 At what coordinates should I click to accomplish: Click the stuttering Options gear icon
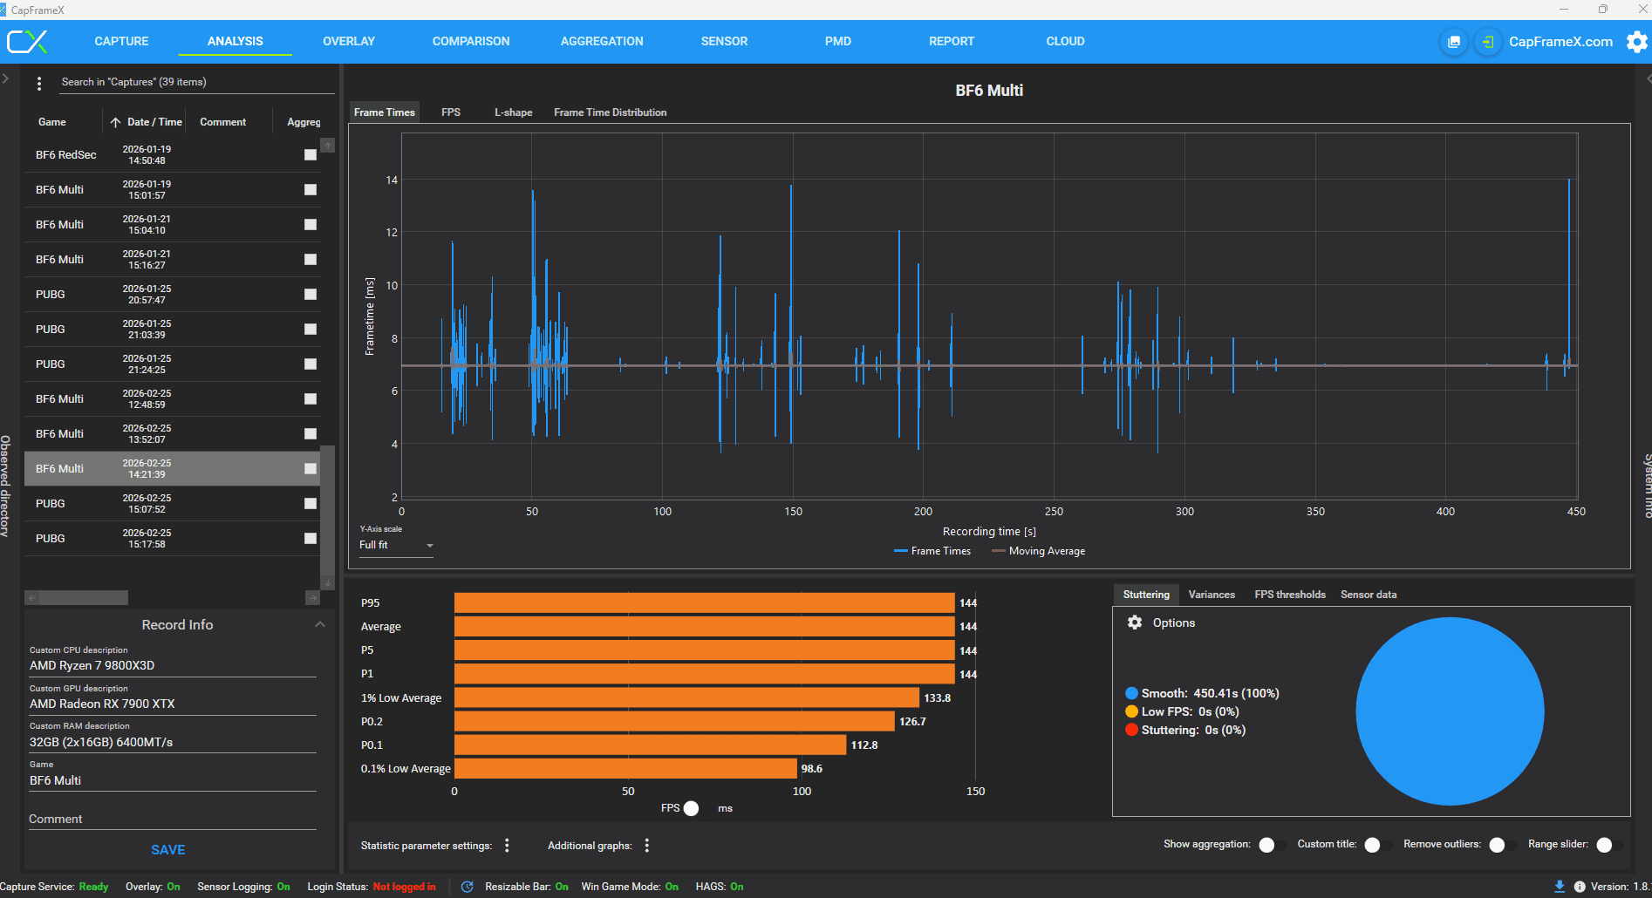click(1135, 622)
